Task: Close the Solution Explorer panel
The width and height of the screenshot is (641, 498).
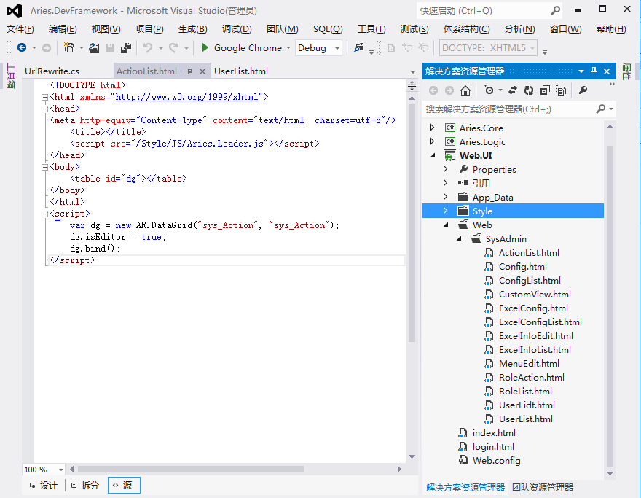Action: pyautogui.click(x=607, y=71)
